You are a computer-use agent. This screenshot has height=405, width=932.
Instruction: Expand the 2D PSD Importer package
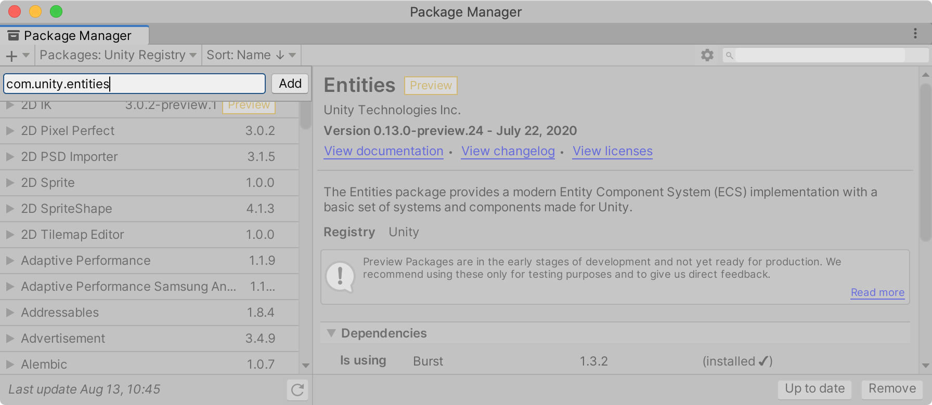click(x=10, y=157)
